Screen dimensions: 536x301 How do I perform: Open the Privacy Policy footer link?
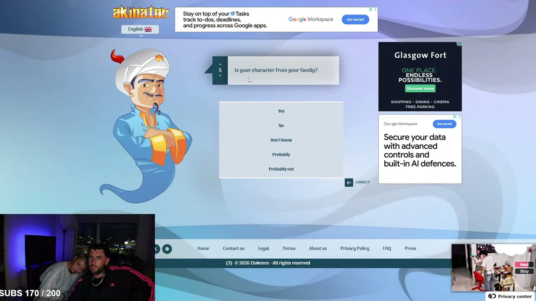pyautogui.click(x=355, y=248)
